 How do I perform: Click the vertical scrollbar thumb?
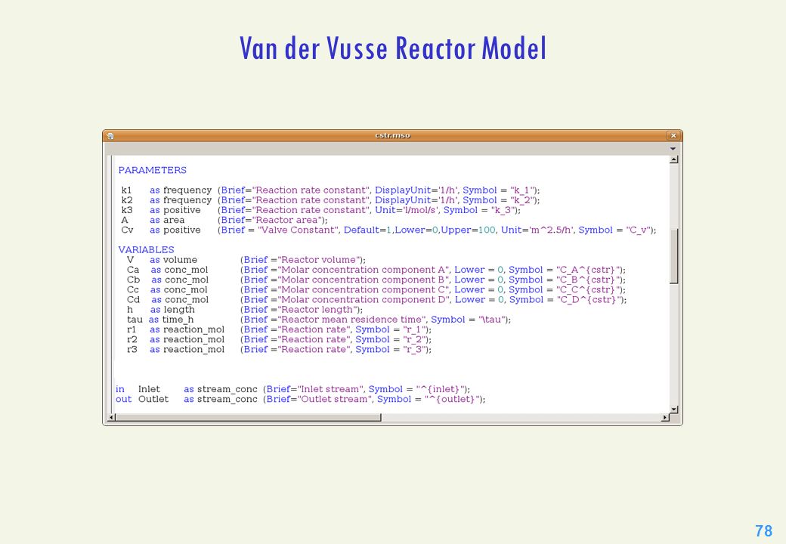(674, 256)
